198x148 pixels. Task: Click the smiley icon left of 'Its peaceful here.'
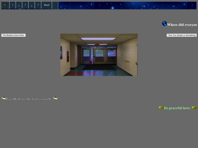(x=161, y=108)
